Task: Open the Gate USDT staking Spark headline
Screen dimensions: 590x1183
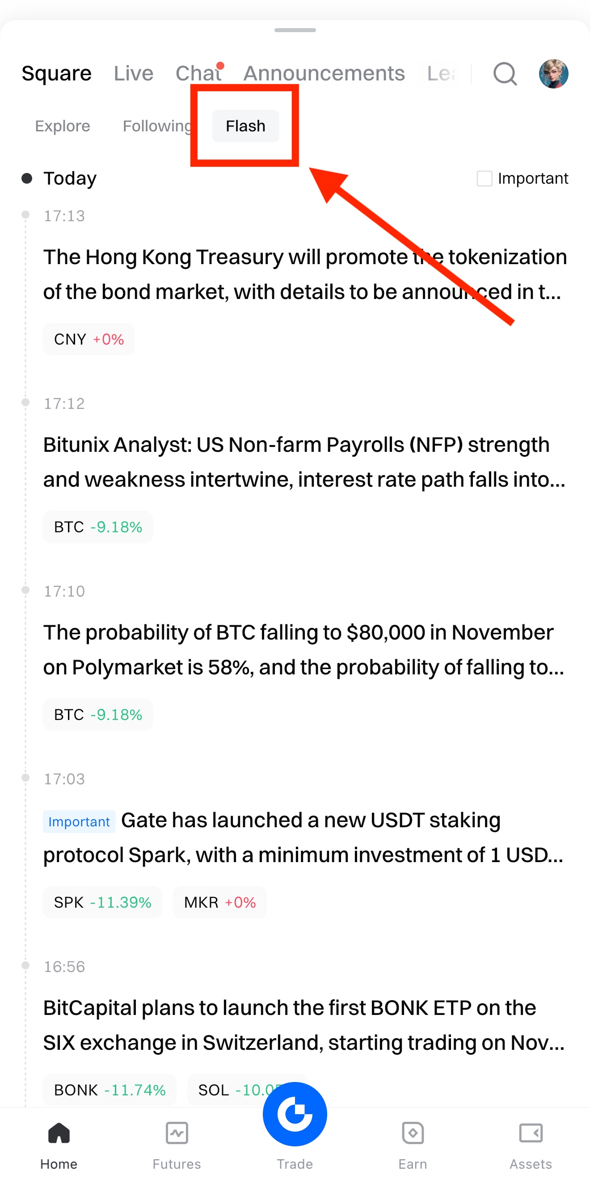Action: tap(303, 838)
